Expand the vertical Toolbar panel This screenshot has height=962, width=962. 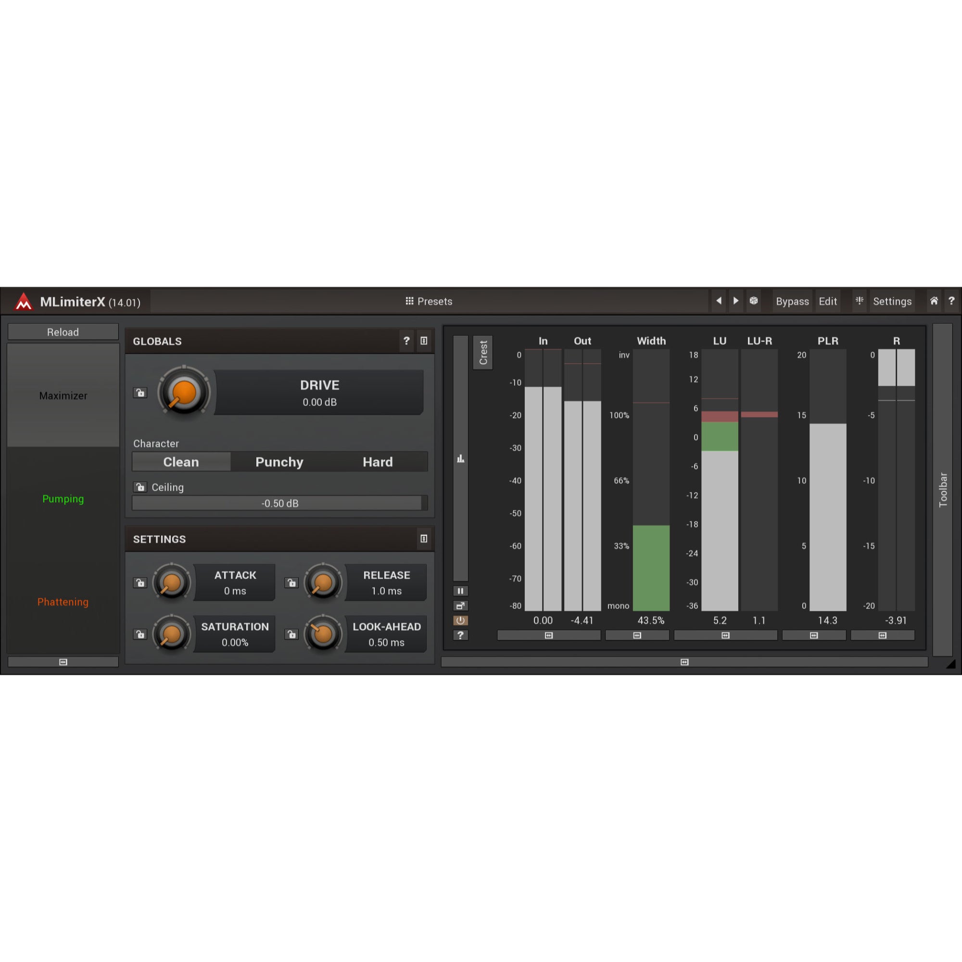(x=943, y=490)
